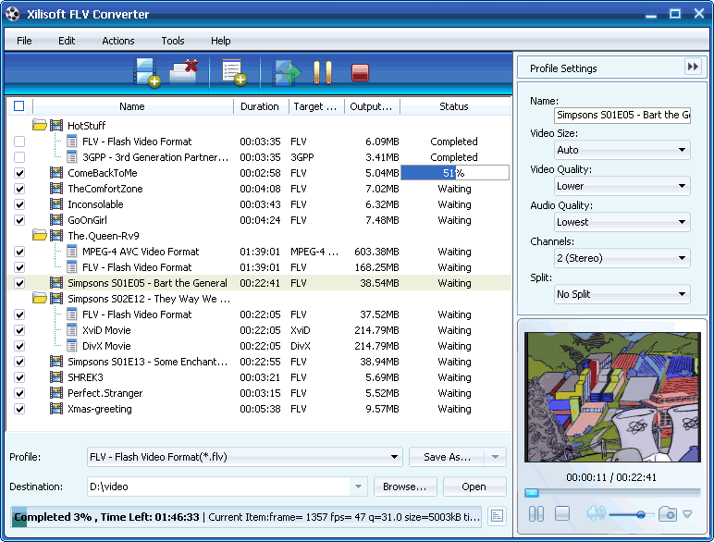The image size is (714, 542).
Task: Check the 3GPP 3rd Generation Partner checkbox
Action: point(19,157)
